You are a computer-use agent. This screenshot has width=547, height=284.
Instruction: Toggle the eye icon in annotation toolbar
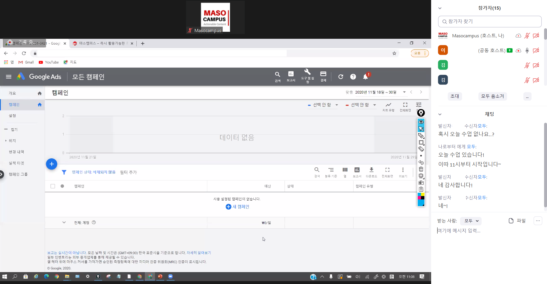421,122
